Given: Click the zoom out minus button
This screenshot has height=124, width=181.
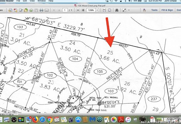Looking at the screenshot, I should tap(78, 10).
